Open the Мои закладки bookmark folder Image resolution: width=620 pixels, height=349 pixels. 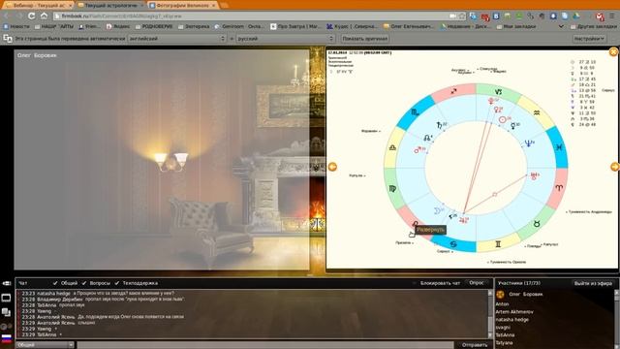pyautogui.click(x=516, y=26)
